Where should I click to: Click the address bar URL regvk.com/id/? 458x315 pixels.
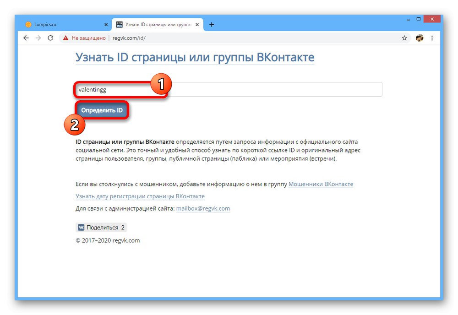[129, 38]
